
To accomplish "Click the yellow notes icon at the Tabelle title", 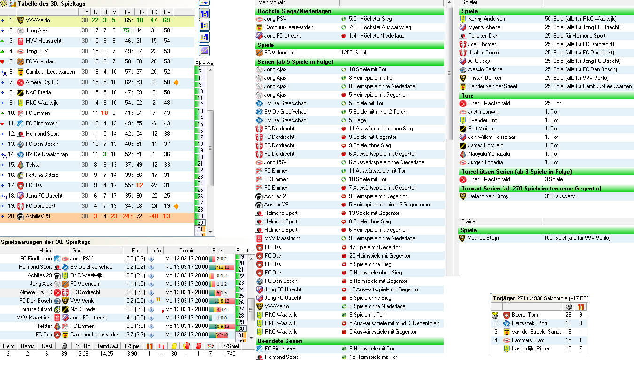I will pyautogui.click(x=4, y=3).
